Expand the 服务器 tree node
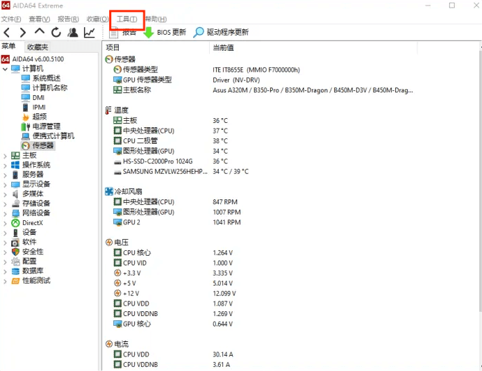 (5, 175)
